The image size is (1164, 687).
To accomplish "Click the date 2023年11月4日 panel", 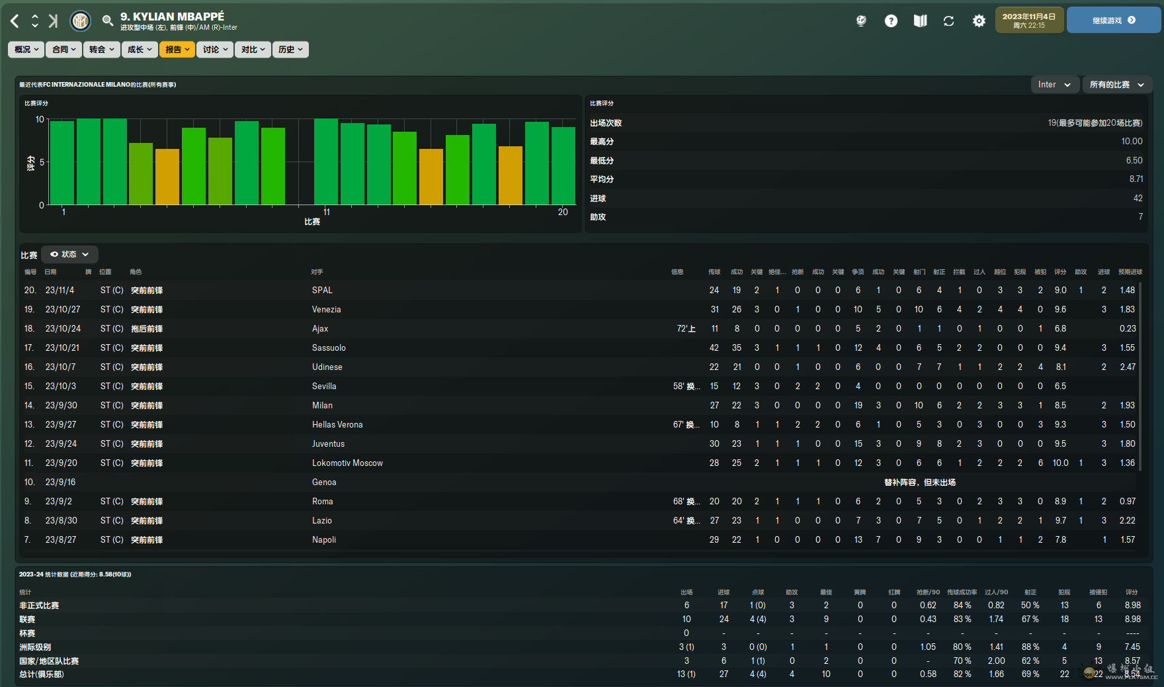I will coord(1029,21).
